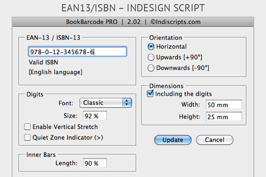
Task: Enable Vertical Stretch
Action: point(27,127)
